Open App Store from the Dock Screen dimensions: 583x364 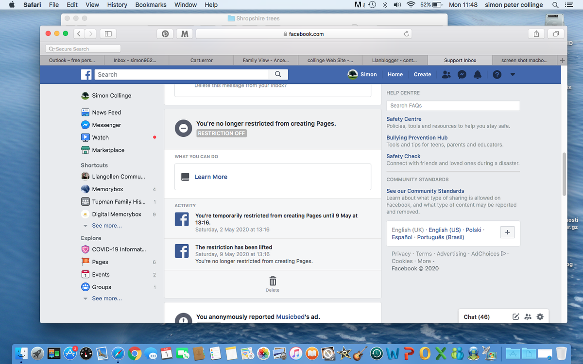[x=70, y=354]
